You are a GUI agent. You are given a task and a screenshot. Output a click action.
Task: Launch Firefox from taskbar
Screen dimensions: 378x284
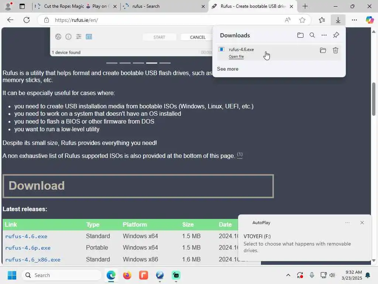pos(127,275)
